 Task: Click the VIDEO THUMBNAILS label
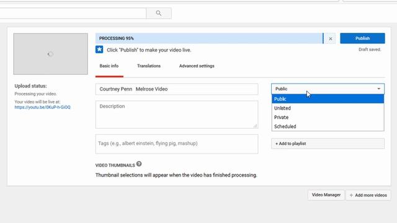(x=115, y=165)
